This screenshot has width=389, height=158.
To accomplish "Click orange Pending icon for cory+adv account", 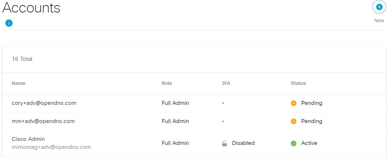I will [x=293, y=103].
